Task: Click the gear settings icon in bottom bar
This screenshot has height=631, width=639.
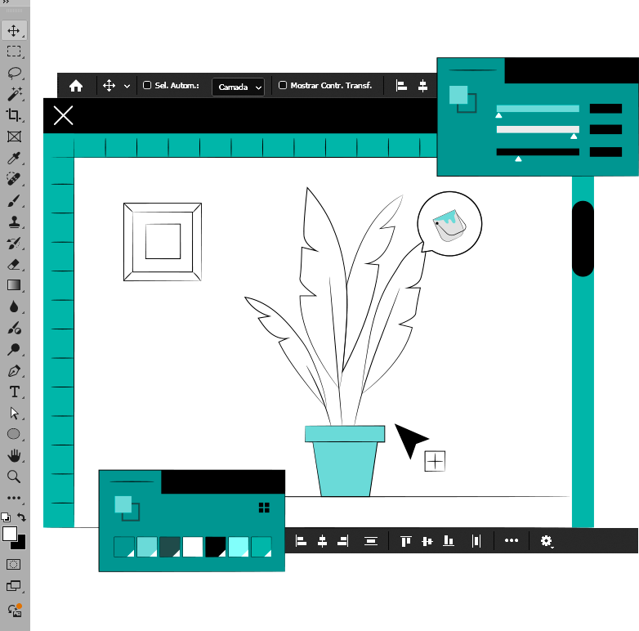Action: pos(546,541)
